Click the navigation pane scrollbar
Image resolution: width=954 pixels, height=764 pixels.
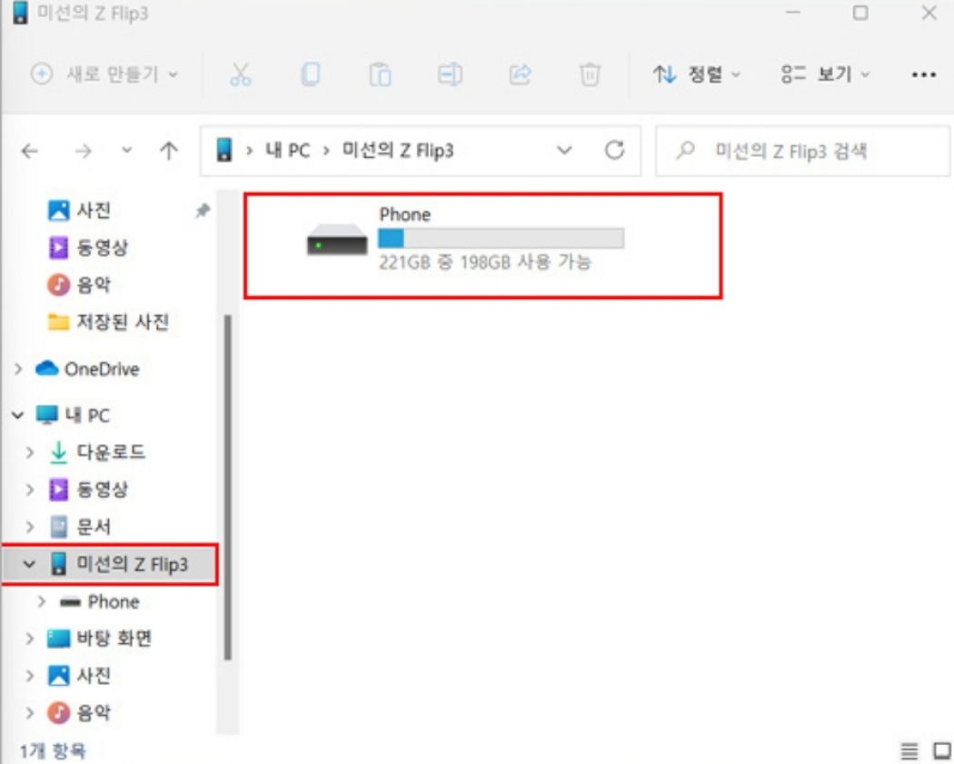click(227, 487)
